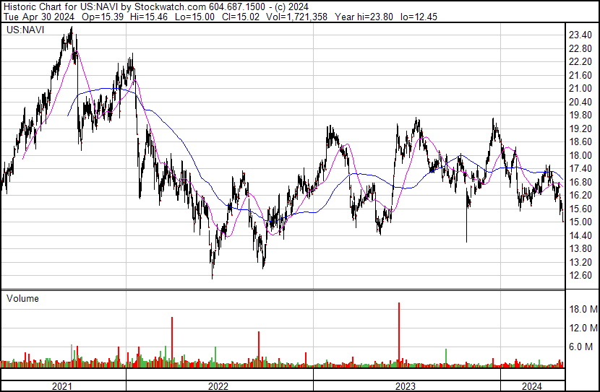Image resolution: width=600 pixels, height=392 pixels.
Task: Click the 18.60 price axis label
Action: 580,141
